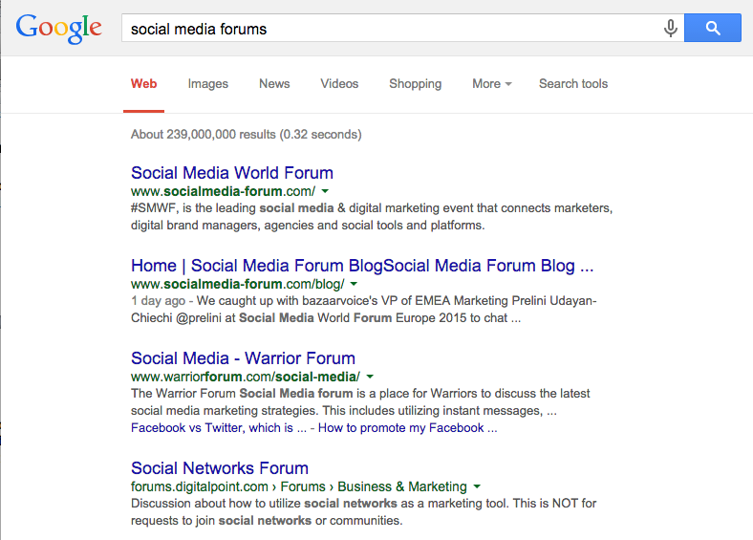
Task: Click the microphone voice search icon
Action: [671, 29]
